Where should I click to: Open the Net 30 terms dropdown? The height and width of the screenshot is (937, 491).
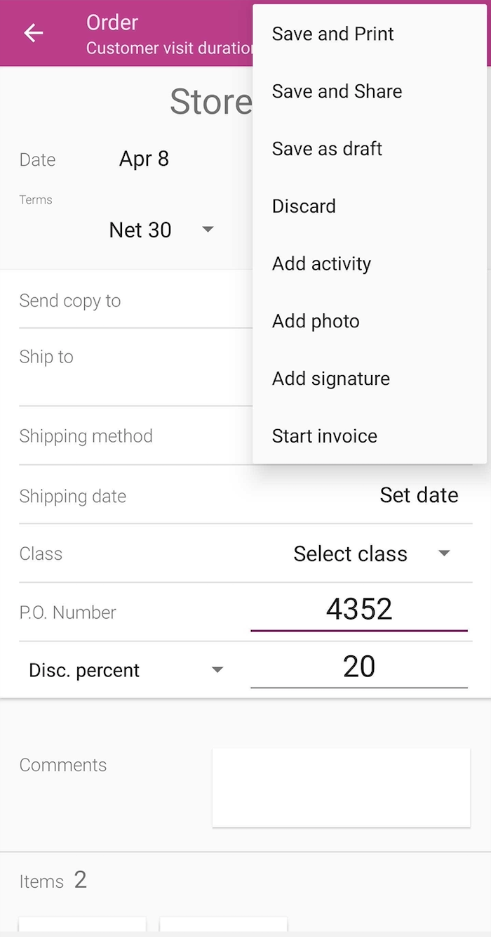[161, 230]
